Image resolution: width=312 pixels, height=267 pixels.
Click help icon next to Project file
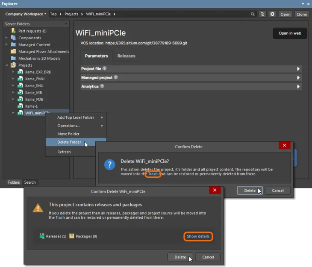point(104,68)
